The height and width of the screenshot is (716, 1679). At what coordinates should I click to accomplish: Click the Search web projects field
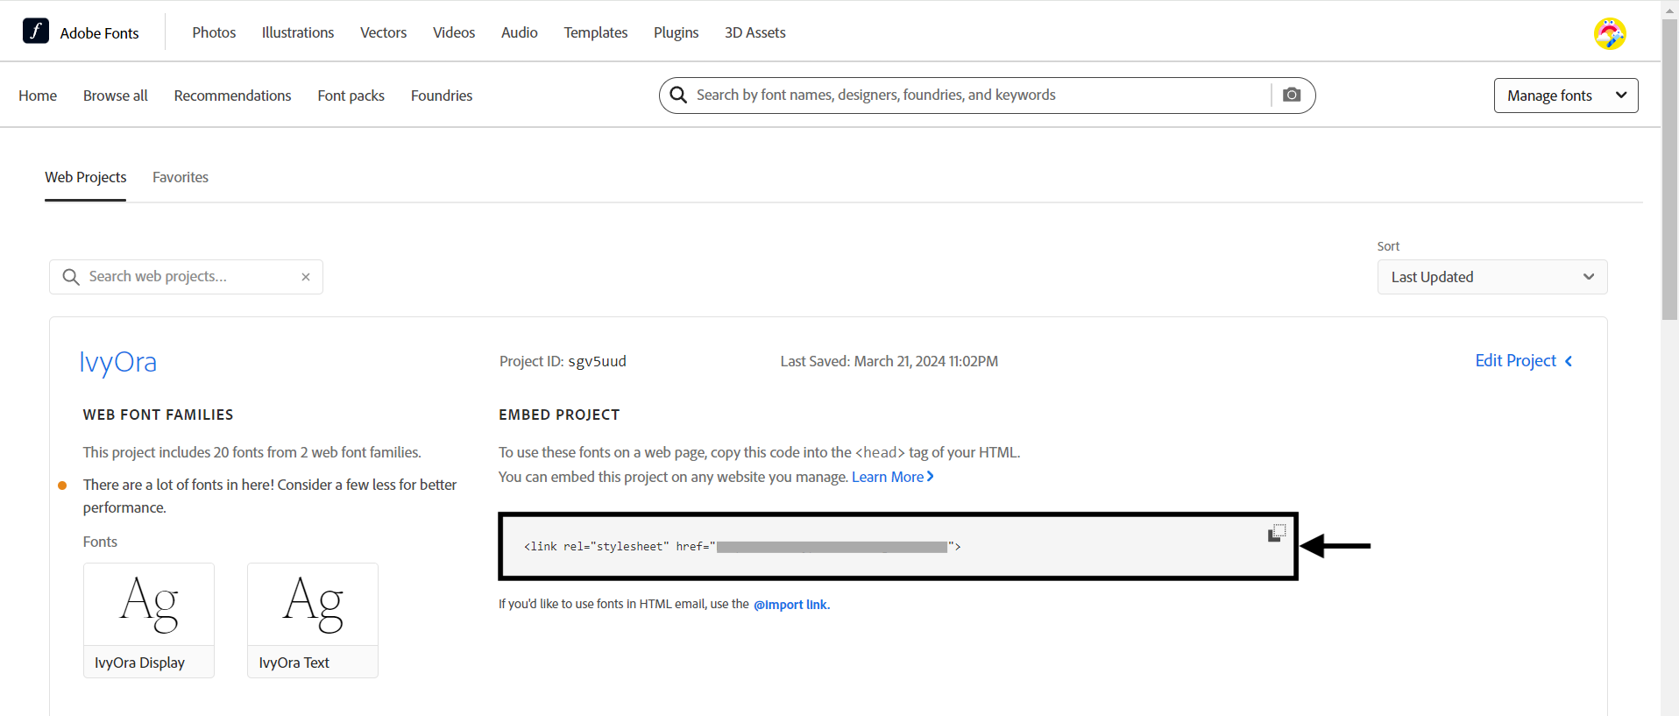click(186, 277)
